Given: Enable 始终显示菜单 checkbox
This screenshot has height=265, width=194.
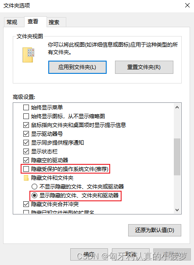Looking at the screenshot, I should coord(26,107).
